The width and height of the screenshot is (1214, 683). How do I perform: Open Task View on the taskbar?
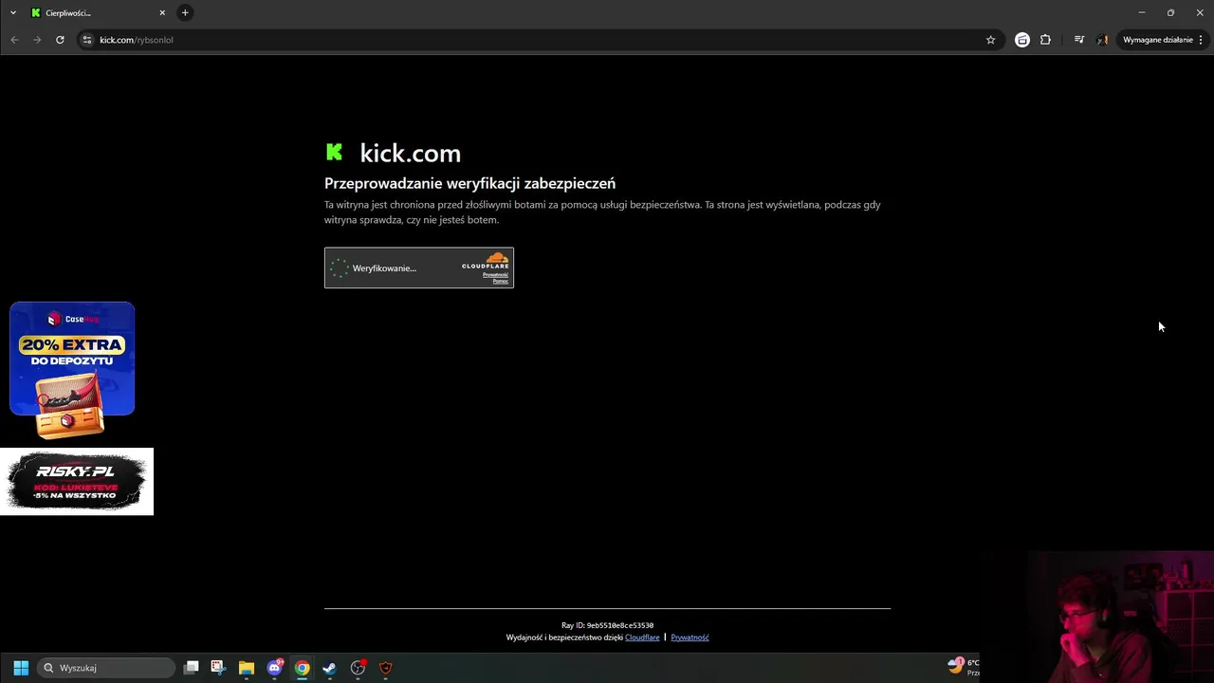coord(191,668)
